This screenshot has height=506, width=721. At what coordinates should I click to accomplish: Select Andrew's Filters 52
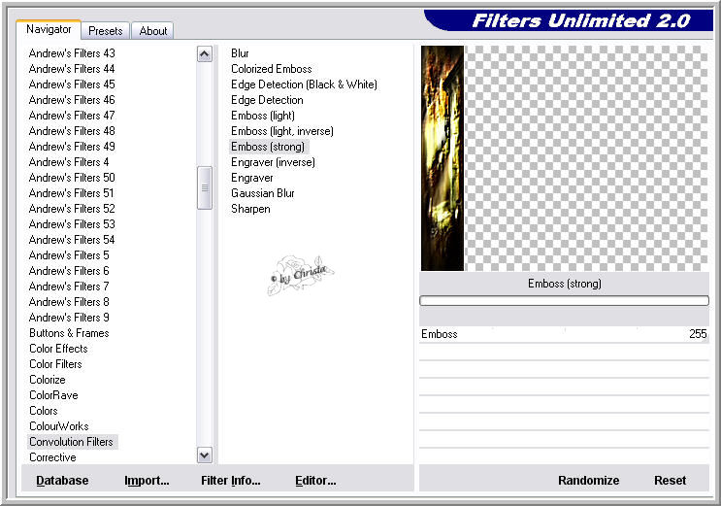(x=72, y=209)
